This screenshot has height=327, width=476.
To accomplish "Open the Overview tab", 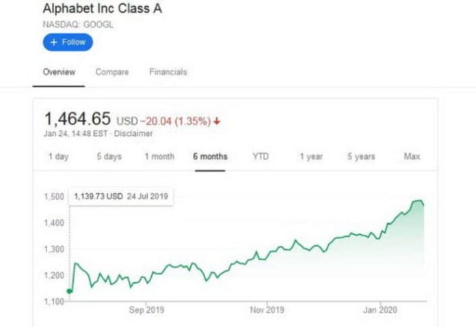I will pyautogui.click(x=59, y=72).
